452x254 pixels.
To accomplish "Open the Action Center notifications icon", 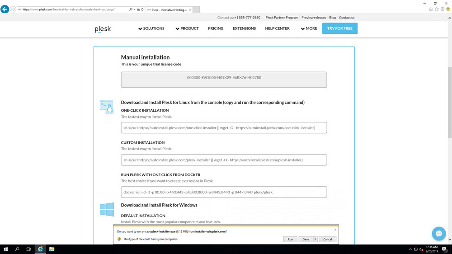I will [445, 249].
